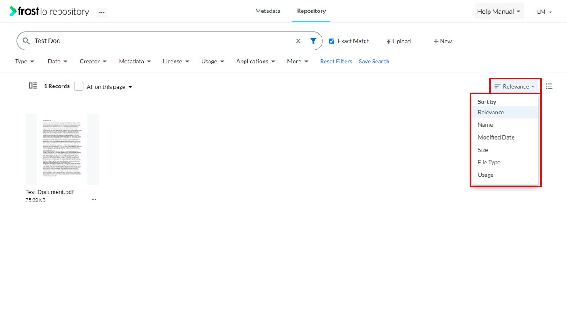This screenshot has width=567, height=319.
Task: Switch to the Metadata tab
Action: tap(268, 11)
